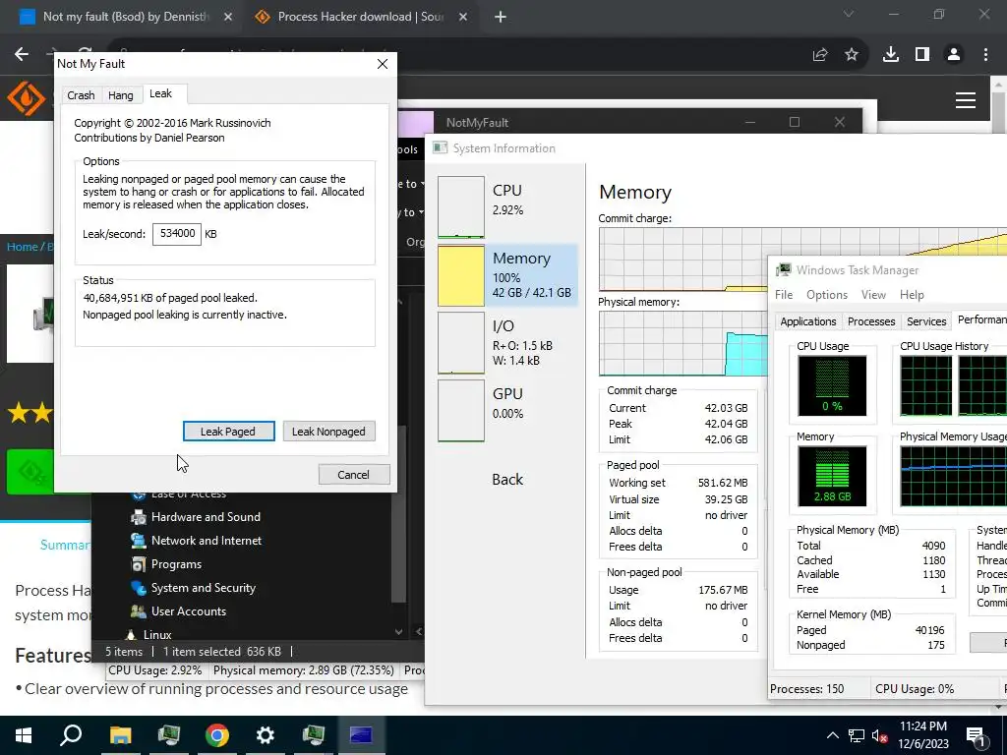Click Back in System Information
Screen dimensions: 1007x755
click(x=507, y=480)
